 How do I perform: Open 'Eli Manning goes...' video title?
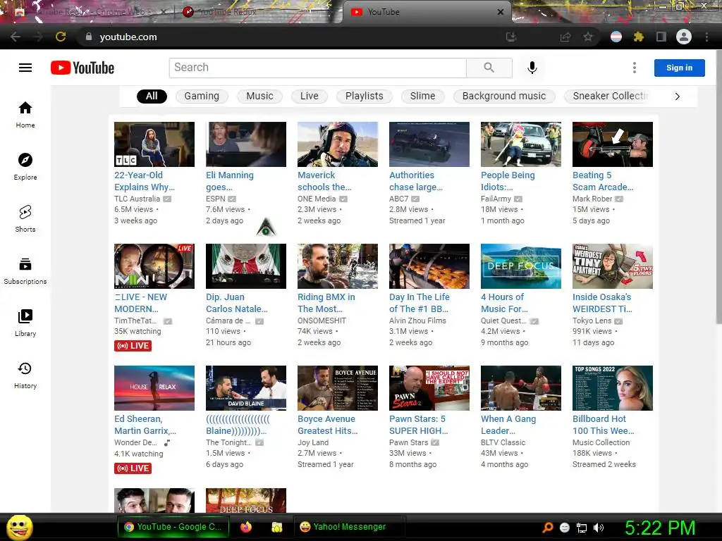230,181
